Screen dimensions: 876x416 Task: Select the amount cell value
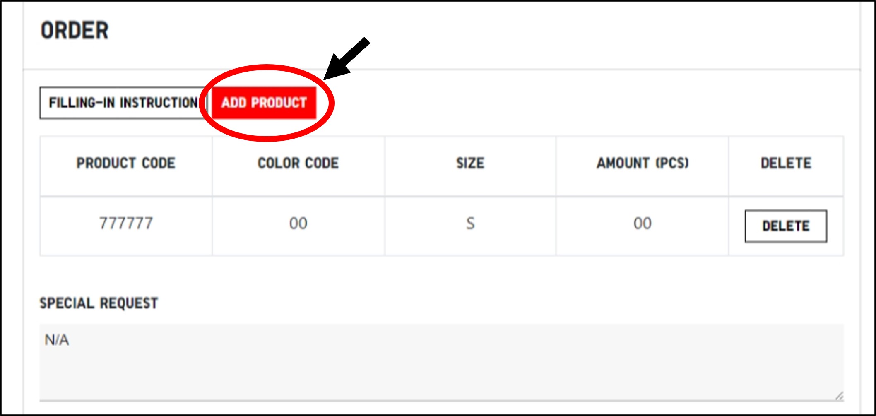(x=642, y=224)
